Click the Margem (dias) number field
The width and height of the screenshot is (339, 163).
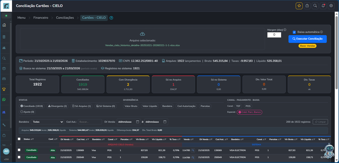tap(274, 35)
